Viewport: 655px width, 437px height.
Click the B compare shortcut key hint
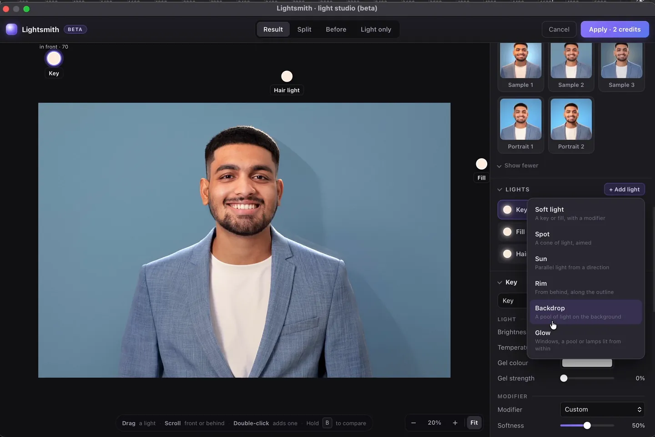click(x=327, y=423)
